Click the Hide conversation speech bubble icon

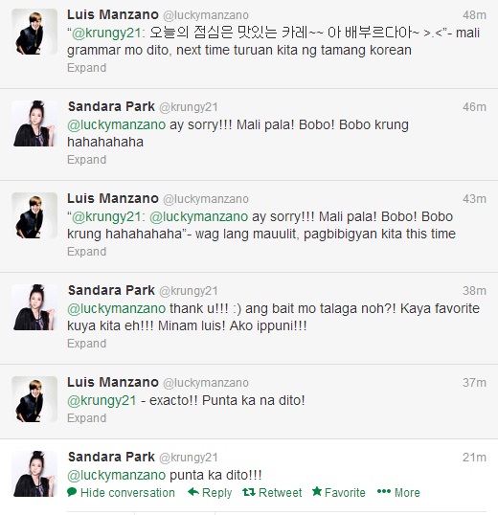click(x=72, y=492)
